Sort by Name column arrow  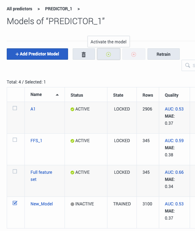point(57,95)
